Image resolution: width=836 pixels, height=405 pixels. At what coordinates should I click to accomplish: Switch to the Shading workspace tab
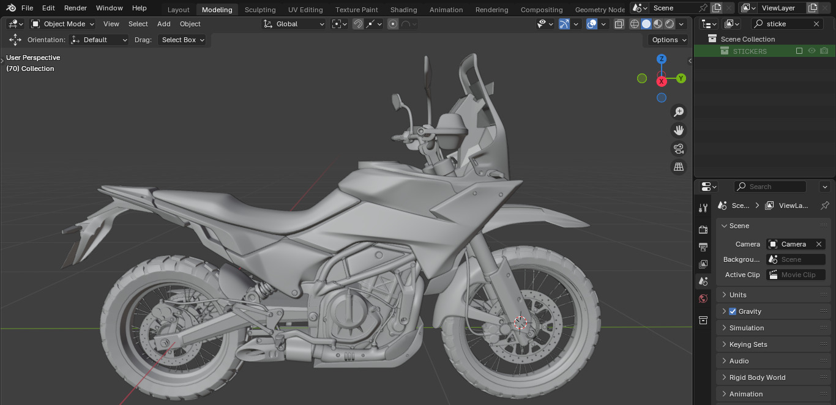pyautogui.click(x=404, y=10)
